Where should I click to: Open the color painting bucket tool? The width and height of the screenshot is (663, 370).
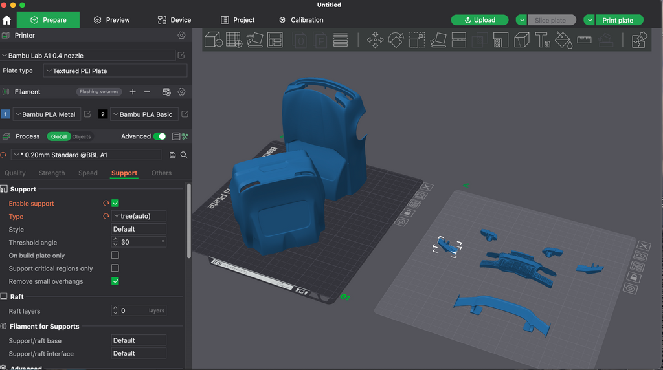[563, 40]
